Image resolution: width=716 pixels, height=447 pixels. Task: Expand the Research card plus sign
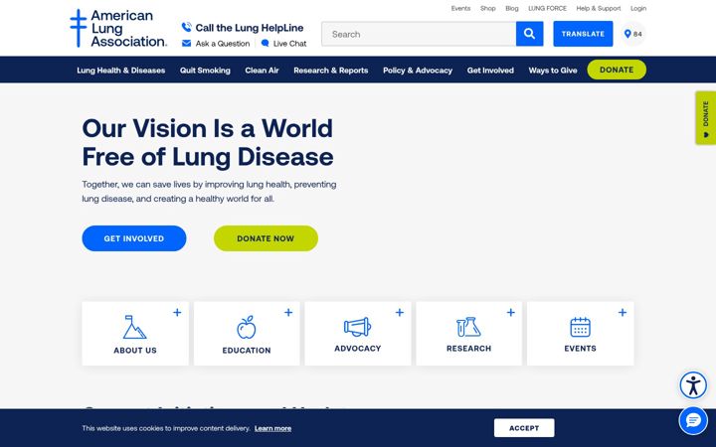(511, 313)
